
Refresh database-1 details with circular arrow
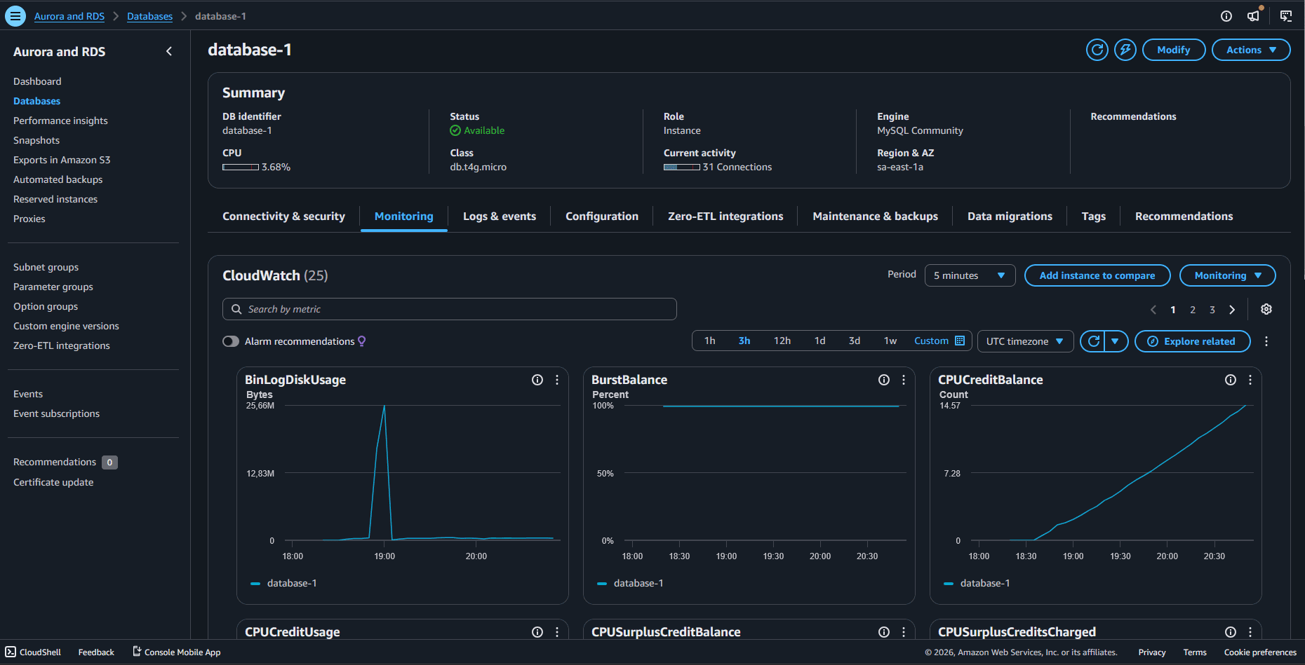click(1097, 50)
